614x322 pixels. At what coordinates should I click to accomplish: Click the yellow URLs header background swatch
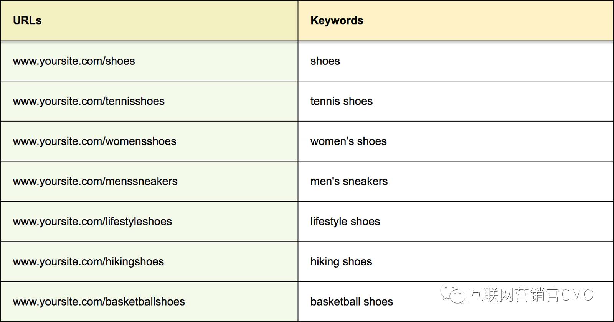point(149,21)
